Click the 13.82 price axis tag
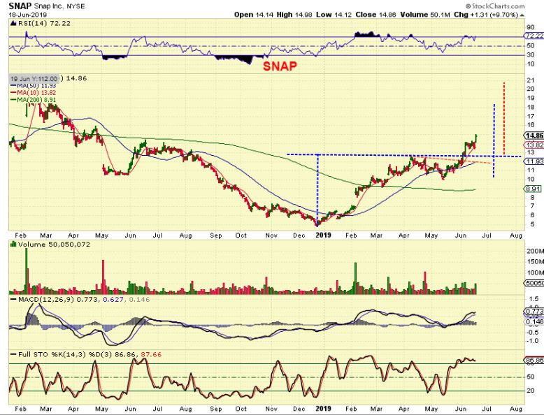 pyautogui.click(x=534, y=145)
